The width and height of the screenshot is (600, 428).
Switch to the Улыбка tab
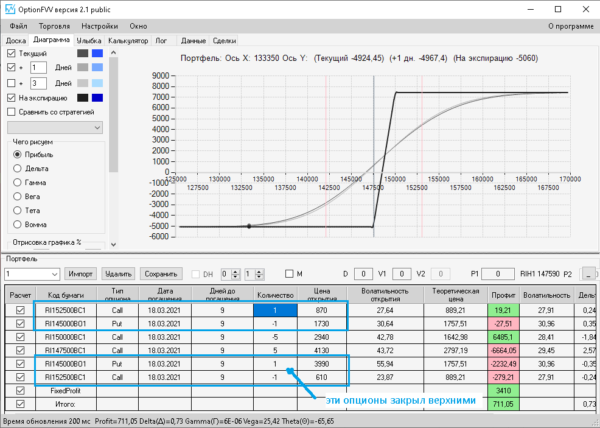pos(89,41)
